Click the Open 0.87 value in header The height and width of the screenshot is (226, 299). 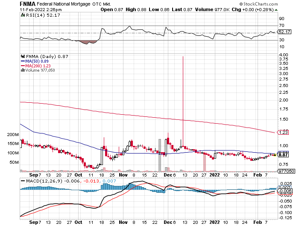112,9
